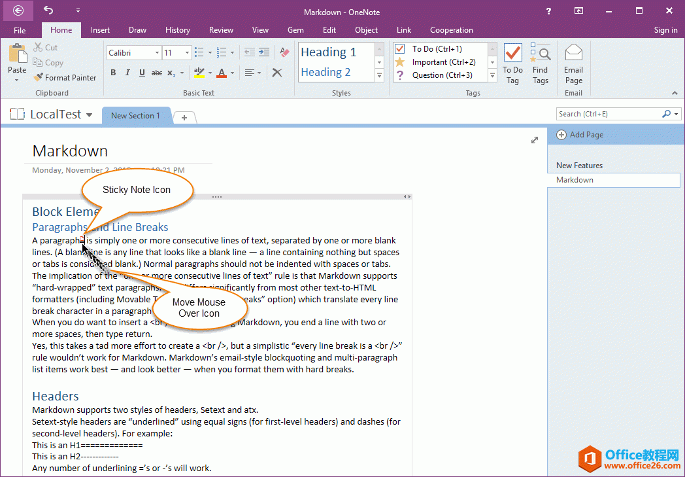Expand the Paste options arrow
The image size is (685, 477).
(x=17, y=80)
